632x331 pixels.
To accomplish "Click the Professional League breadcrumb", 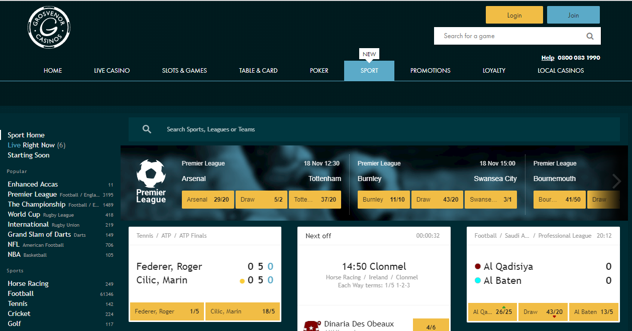I will tap(565, 236).
